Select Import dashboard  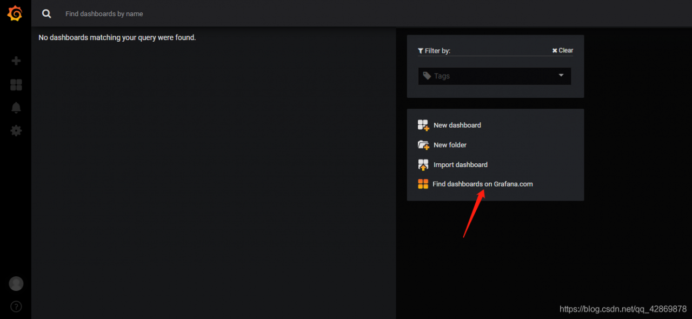coord(461,164)
